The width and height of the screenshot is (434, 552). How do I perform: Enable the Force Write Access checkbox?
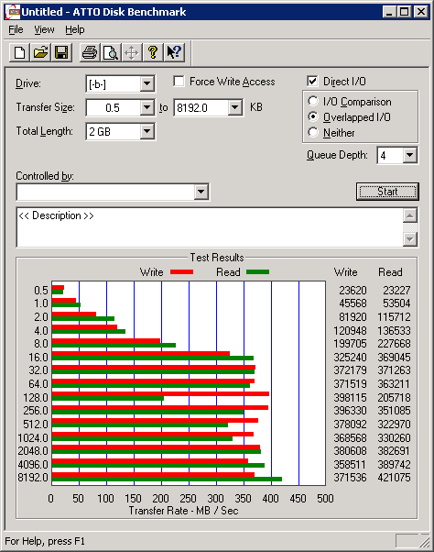click(179, 82)
